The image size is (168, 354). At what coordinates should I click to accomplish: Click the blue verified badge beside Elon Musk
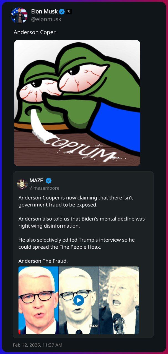pyautogui.click(x=62, y=12)
